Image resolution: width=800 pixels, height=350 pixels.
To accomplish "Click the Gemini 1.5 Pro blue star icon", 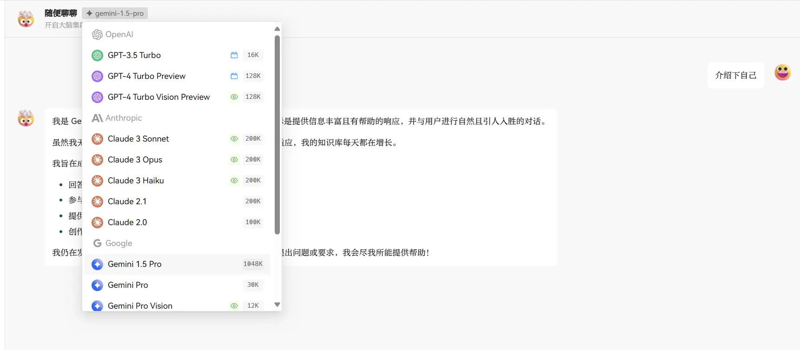I will click(x=97, y=264).
